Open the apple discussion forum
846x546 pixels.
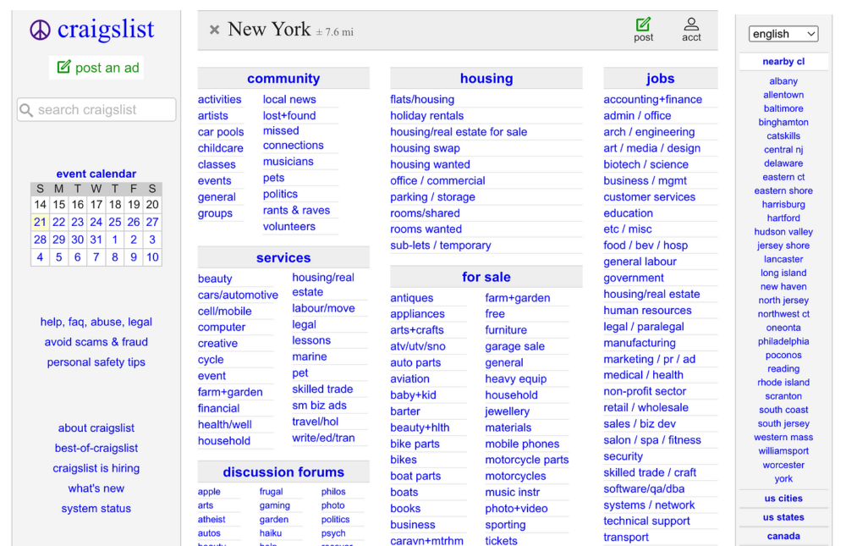click(x=209, y=492)
